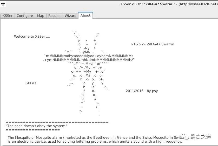The width and height of the screenshot is (218, 146).
Task: Open the Wizard tab
Action: pos(70,16)
